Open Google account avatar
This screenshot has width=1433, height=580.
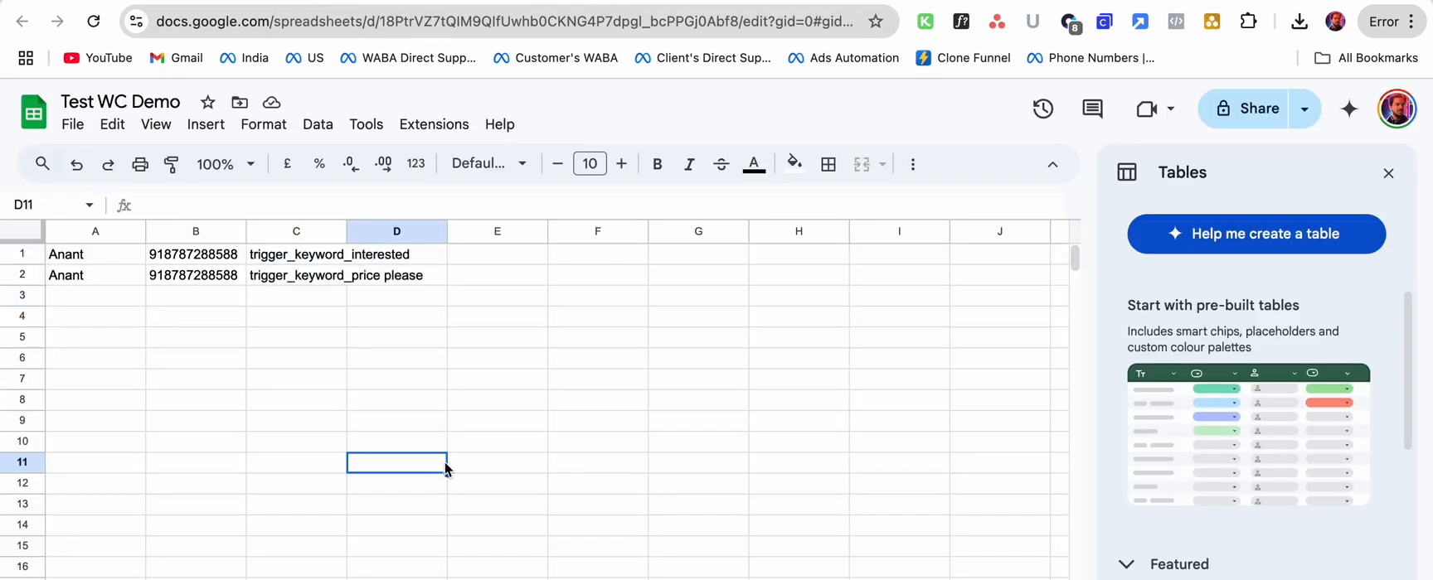pos(1397,109)
